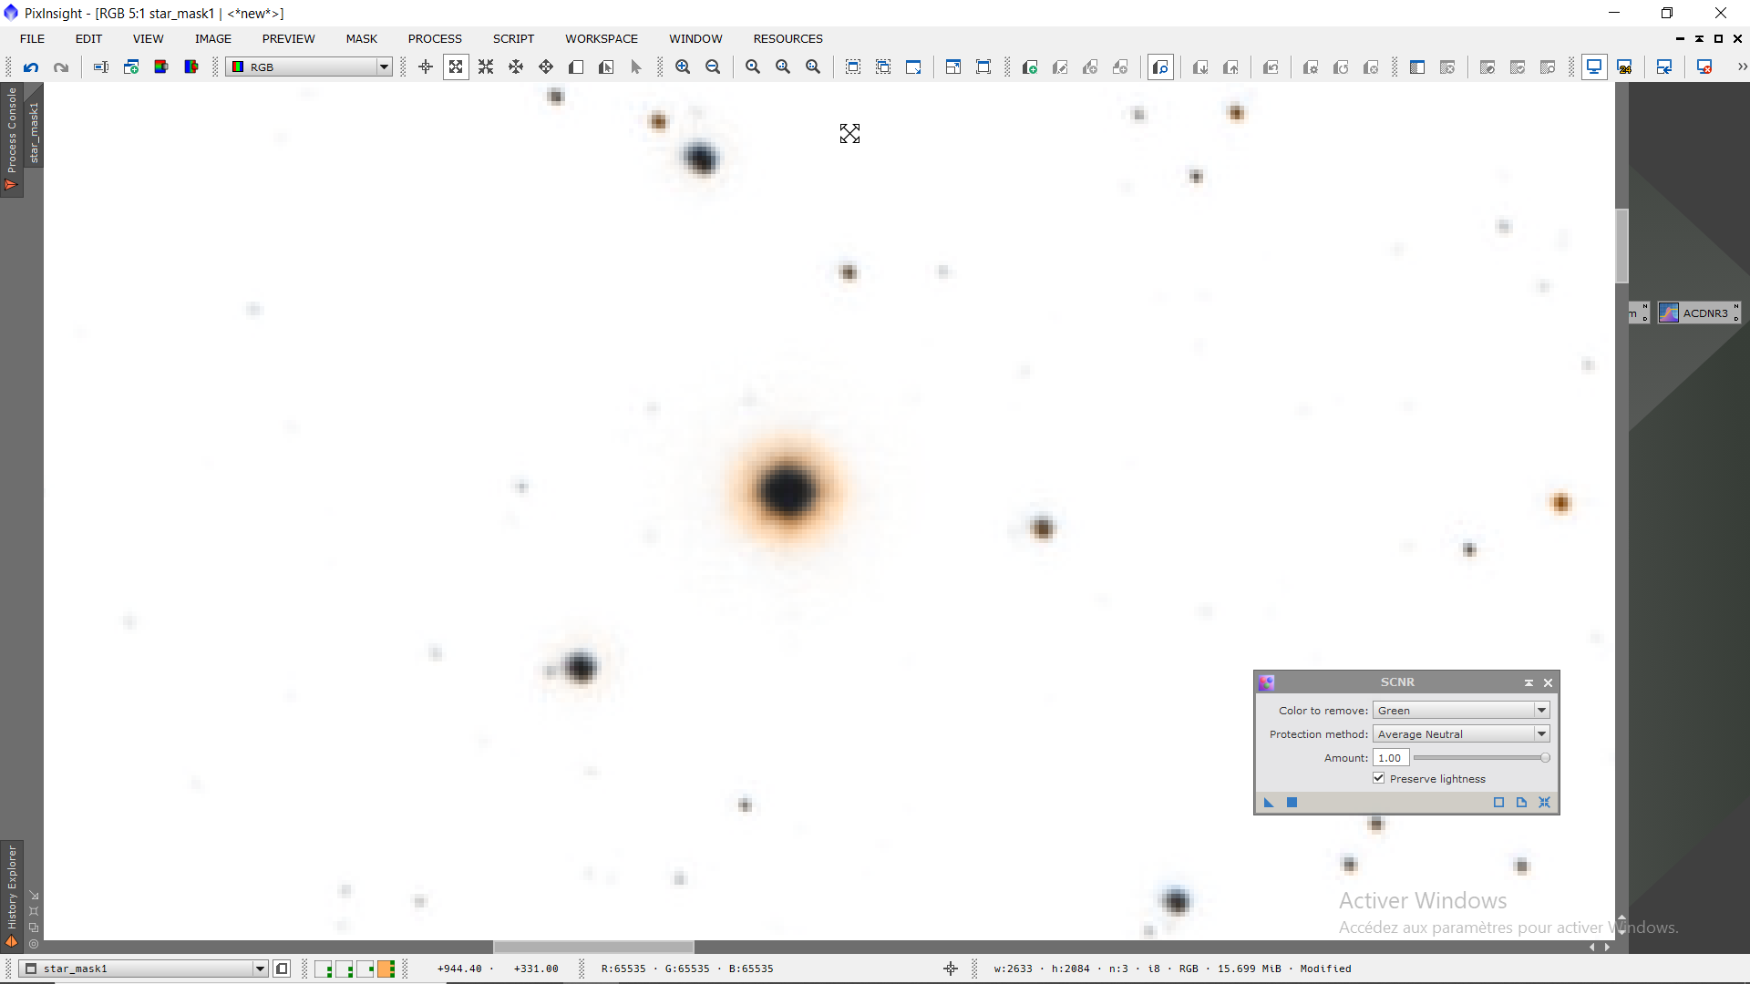This screenshot has width=1750, height=984.
Task: Open the PROCESS menu
Action: (435, 38)
